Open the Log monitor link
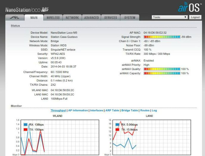The height and width of the screenshot is (156, 205). point(154,110)
